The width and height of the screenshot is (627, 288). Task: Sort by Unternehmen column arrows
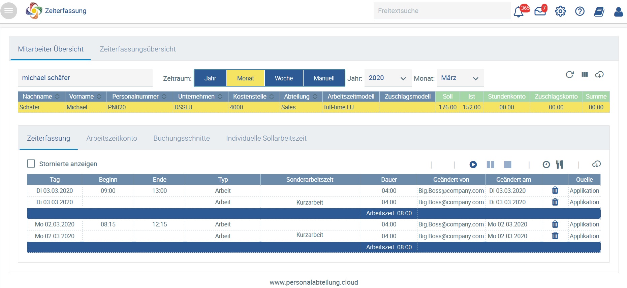click(x=220, y=97)
